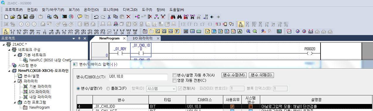Open the 프로젝트(P) menu
Viewport: 373px width, 111px height.
click(x=14, y=10)
